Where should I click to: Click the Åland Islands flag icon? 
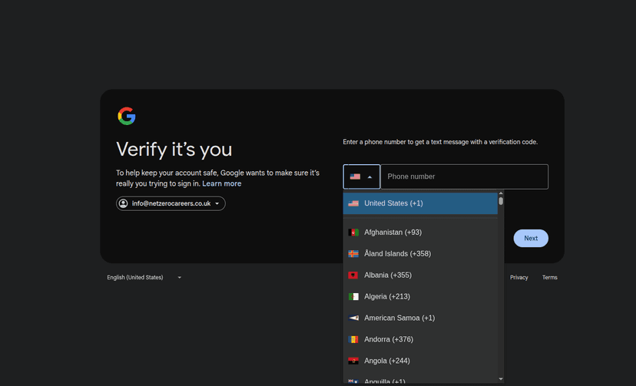(x=353, y=254)
